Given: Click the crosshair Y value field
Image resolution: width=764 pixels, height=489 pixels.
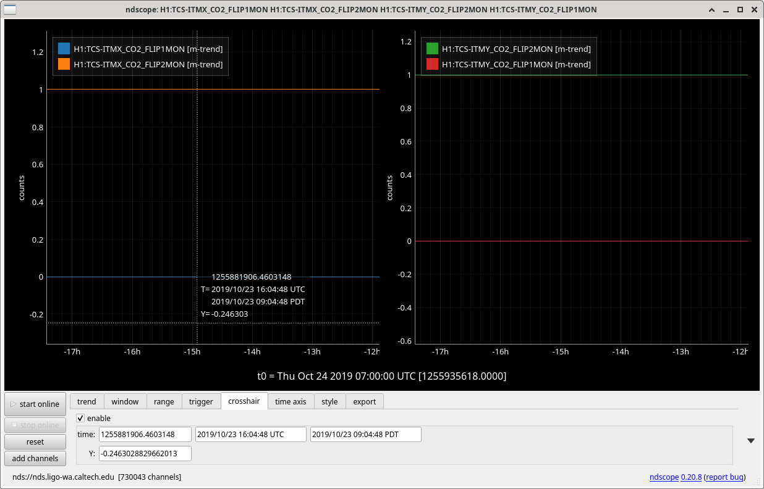Looking at the screenshot, I should pyautogui.click(x=145, y=453).
